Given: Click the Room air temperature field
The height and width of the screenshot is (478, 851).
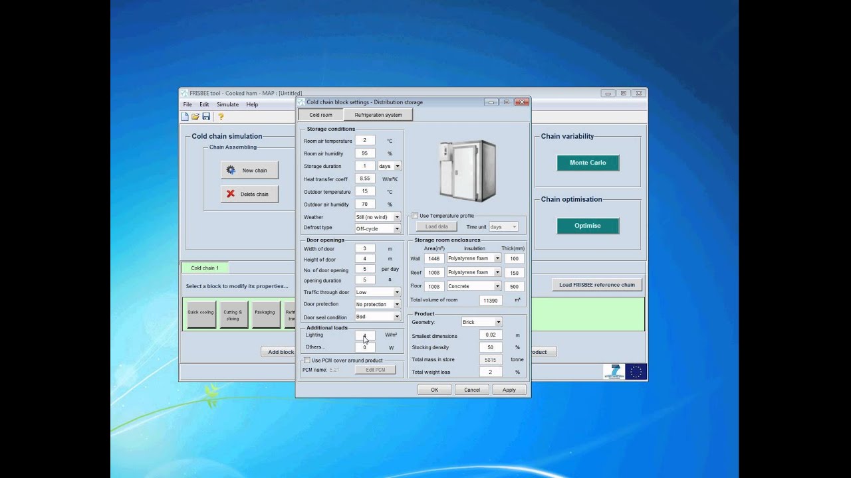Looking at the screenshot, I should tap(365, 141).
